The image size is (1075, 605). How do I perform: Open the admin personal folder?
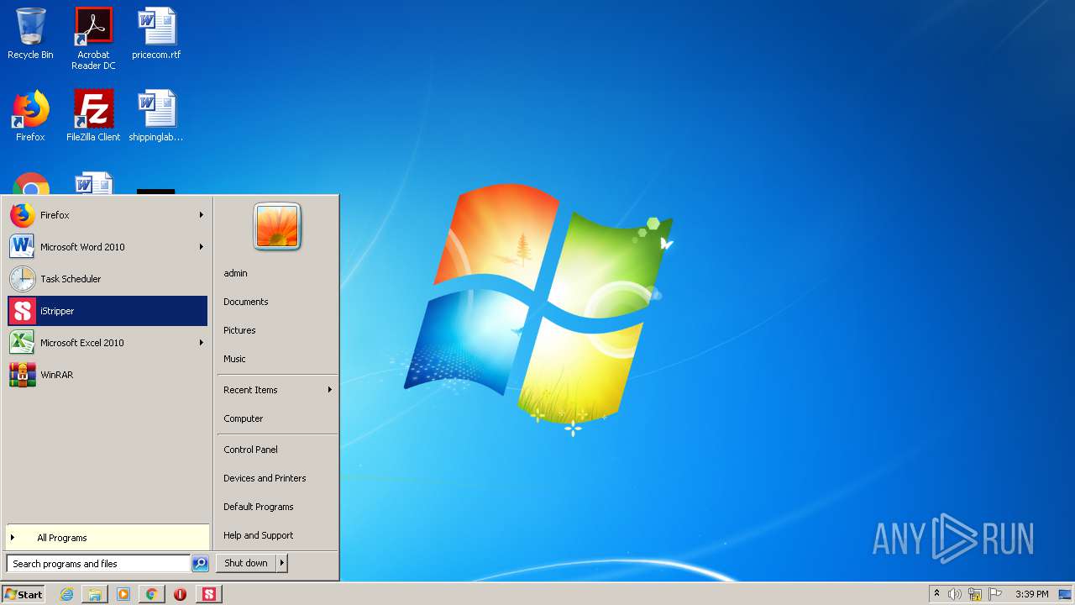coord(277,273)
